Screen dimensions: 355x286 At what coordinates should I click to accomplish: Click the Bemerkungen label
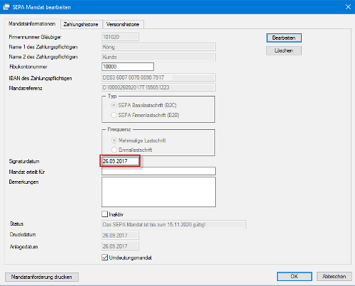tap(23, 182)
